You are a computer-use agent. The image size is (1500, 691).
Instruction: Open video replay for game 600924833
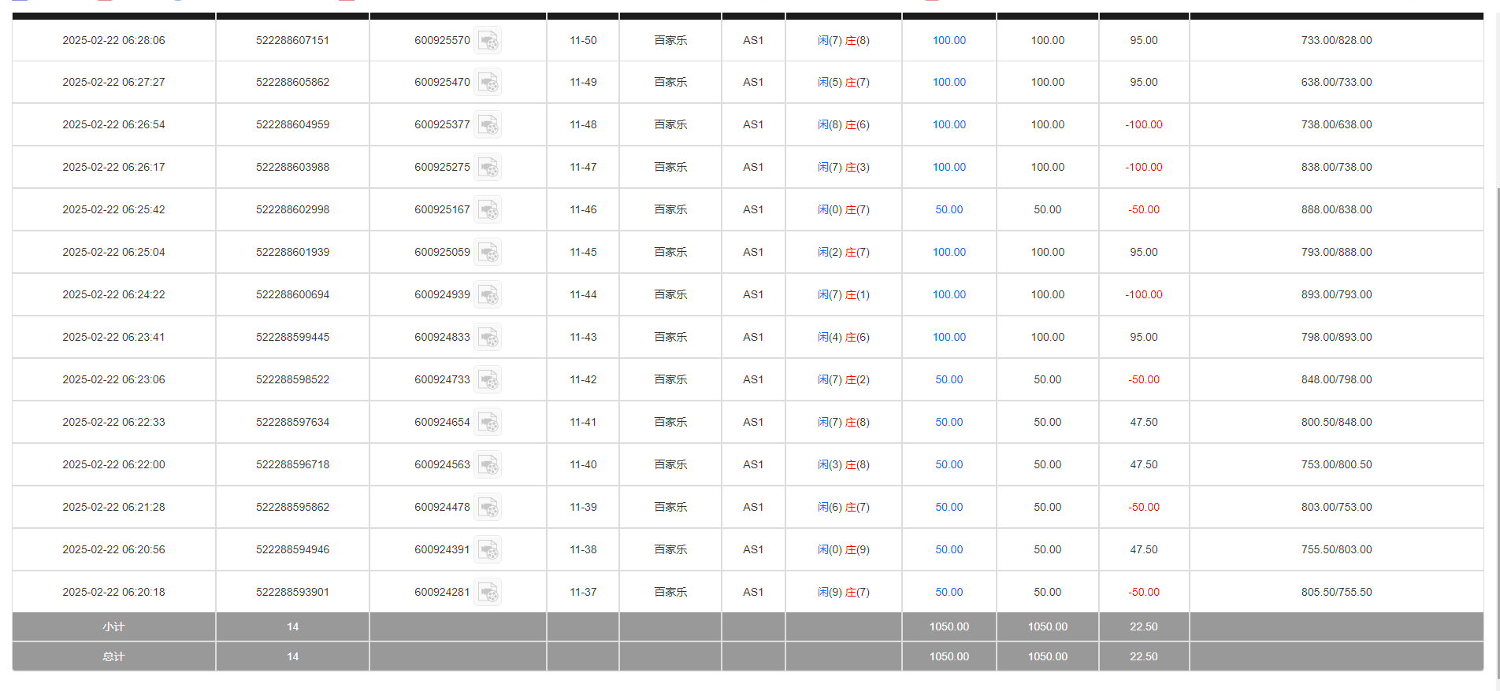click(488, 338)
